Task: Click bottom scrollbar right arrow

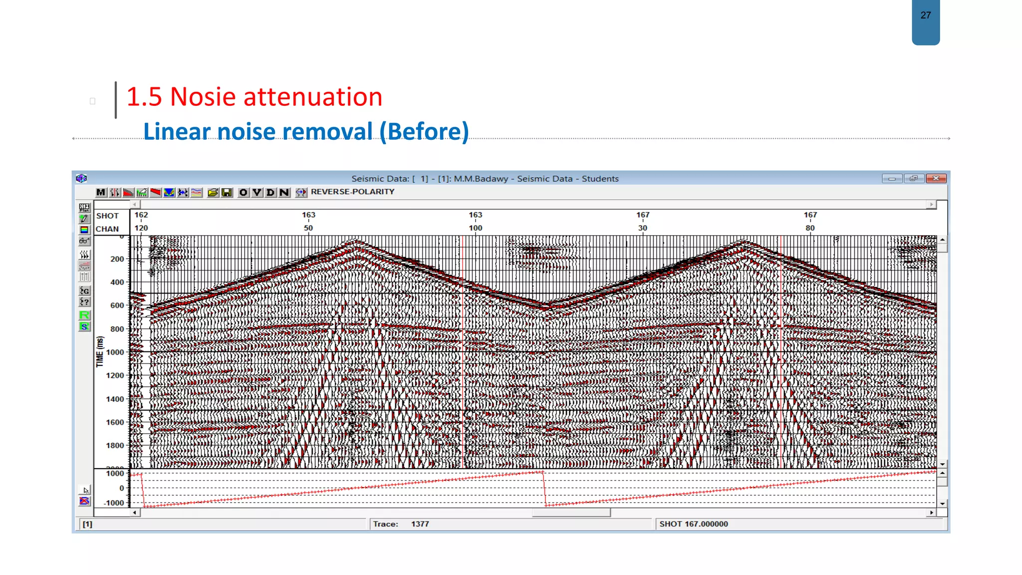Action: click(x=932, y=513)
